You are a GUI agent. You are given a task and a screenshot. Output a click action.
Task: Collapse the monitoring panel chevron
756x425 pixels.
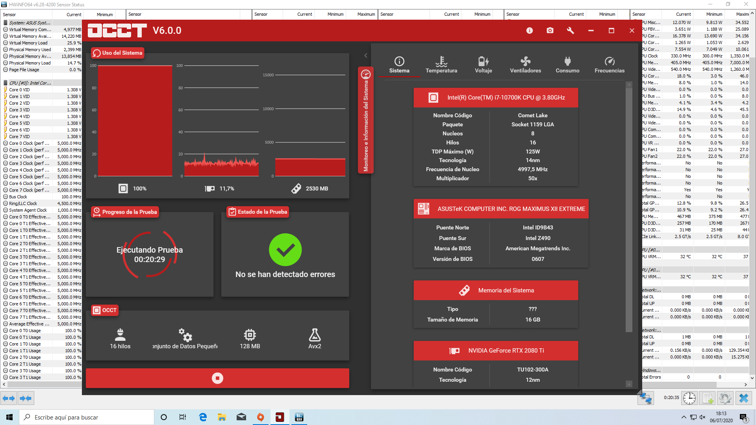coord(365,55)
